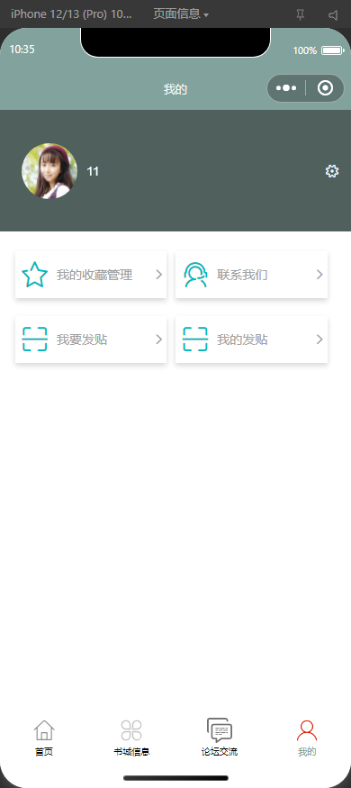Image resolution: width=351 pixels, height=788 pixels.
Task: Switch to the 首页 tab
Action: pyautogui.click(x=44, y=738)
